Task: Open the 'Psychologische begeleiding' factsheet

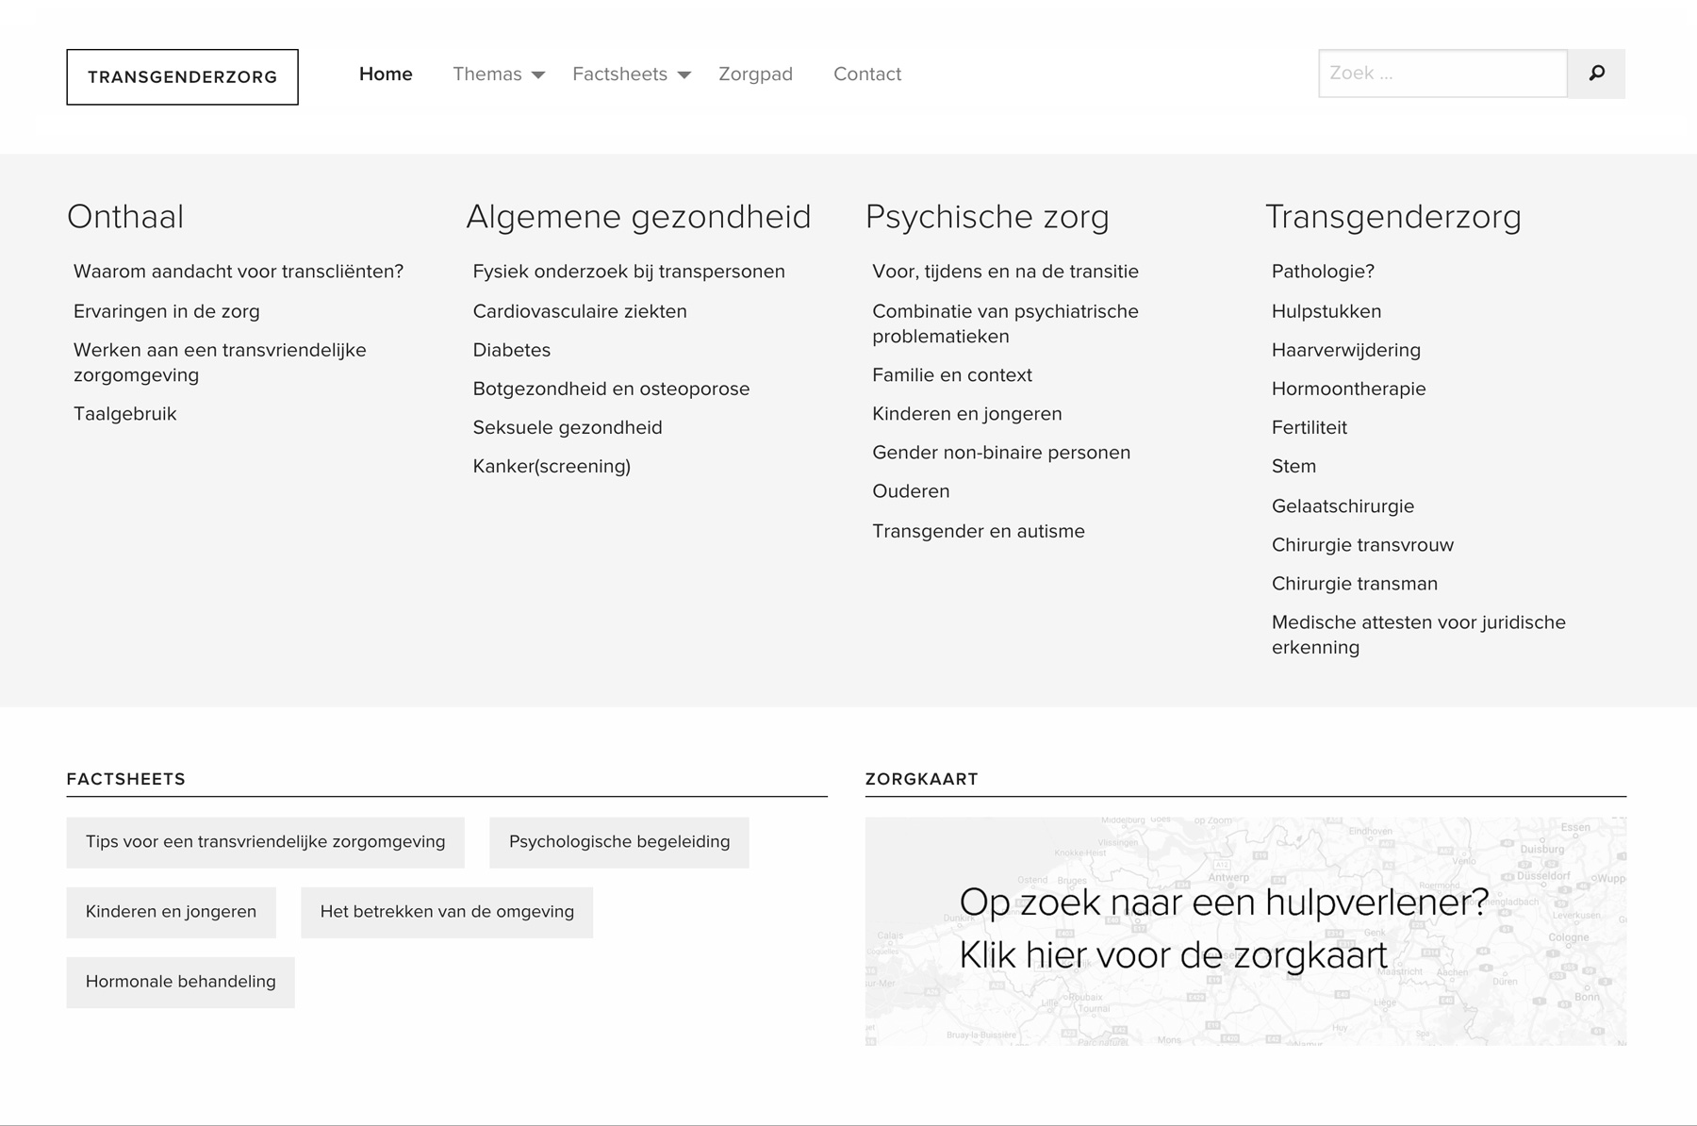Action: pos(619,842)
